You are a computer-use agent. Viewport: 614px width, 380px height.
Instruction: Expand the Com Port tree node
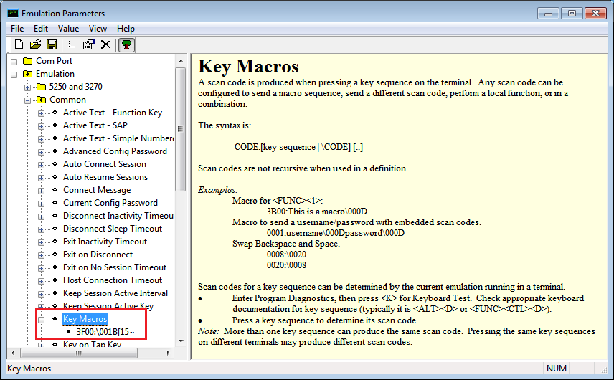pyautogui.click(x=14, y=61)
